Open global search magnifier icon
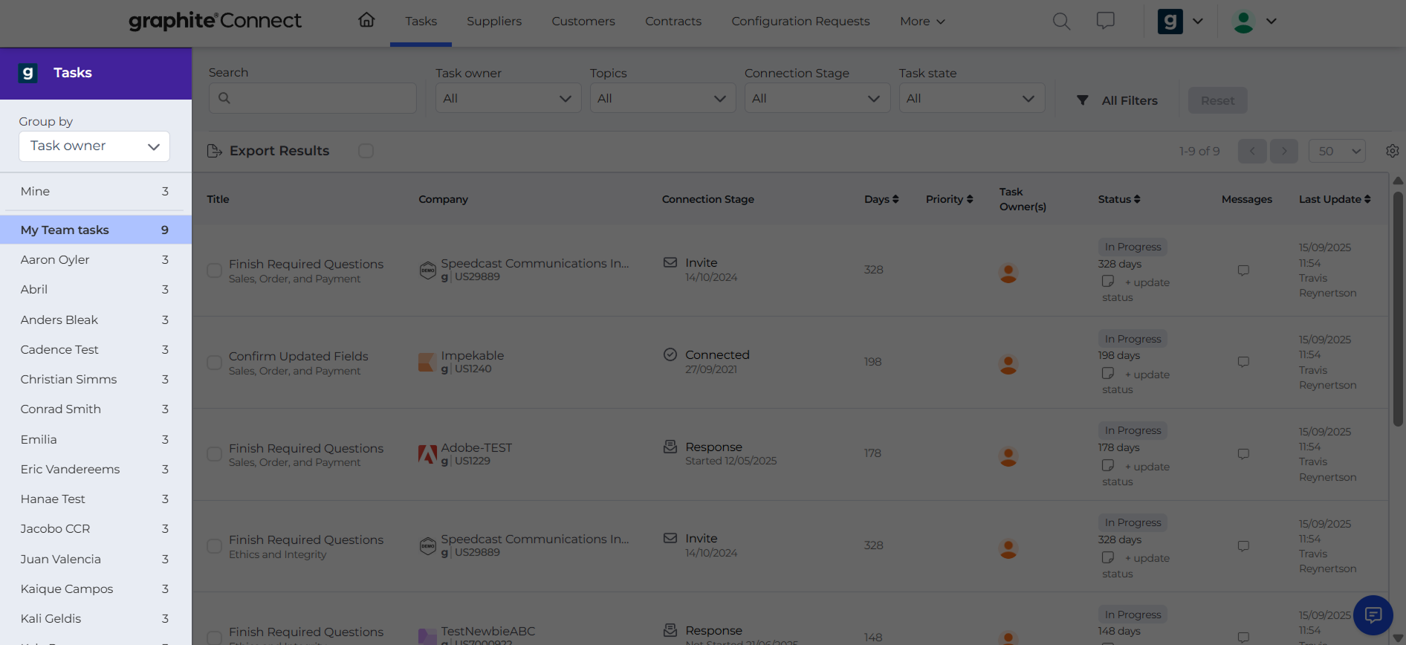Image resolution: width=1406 pixels, height=645 pixels. coord(1061,21)
